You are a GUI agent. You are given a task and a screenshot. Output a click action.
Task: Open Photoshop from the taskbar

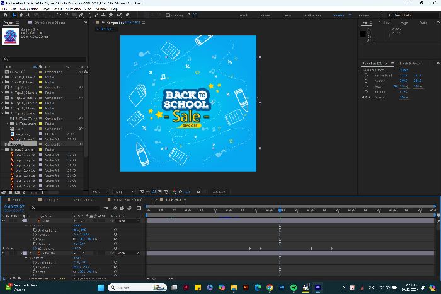282,288
